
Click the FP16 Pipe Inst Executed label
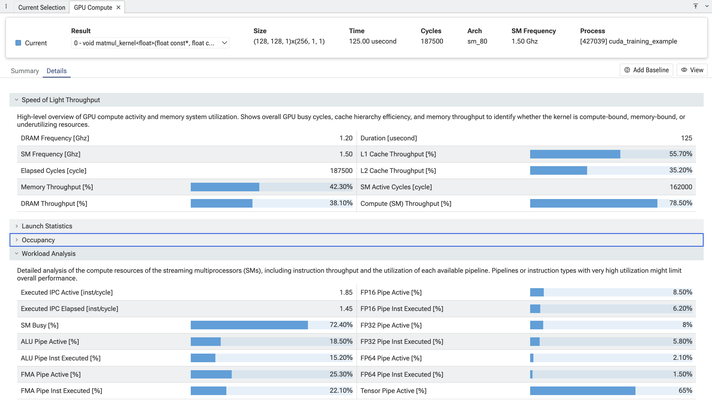pyautogui.click(x=402, y=309)
